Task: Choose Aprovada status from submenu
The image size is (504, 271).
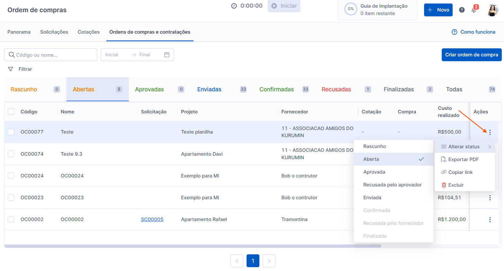Action: pos(374,172)
